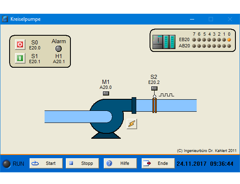Click the Stopp button
240x184 pixels.
coord(82,163)
